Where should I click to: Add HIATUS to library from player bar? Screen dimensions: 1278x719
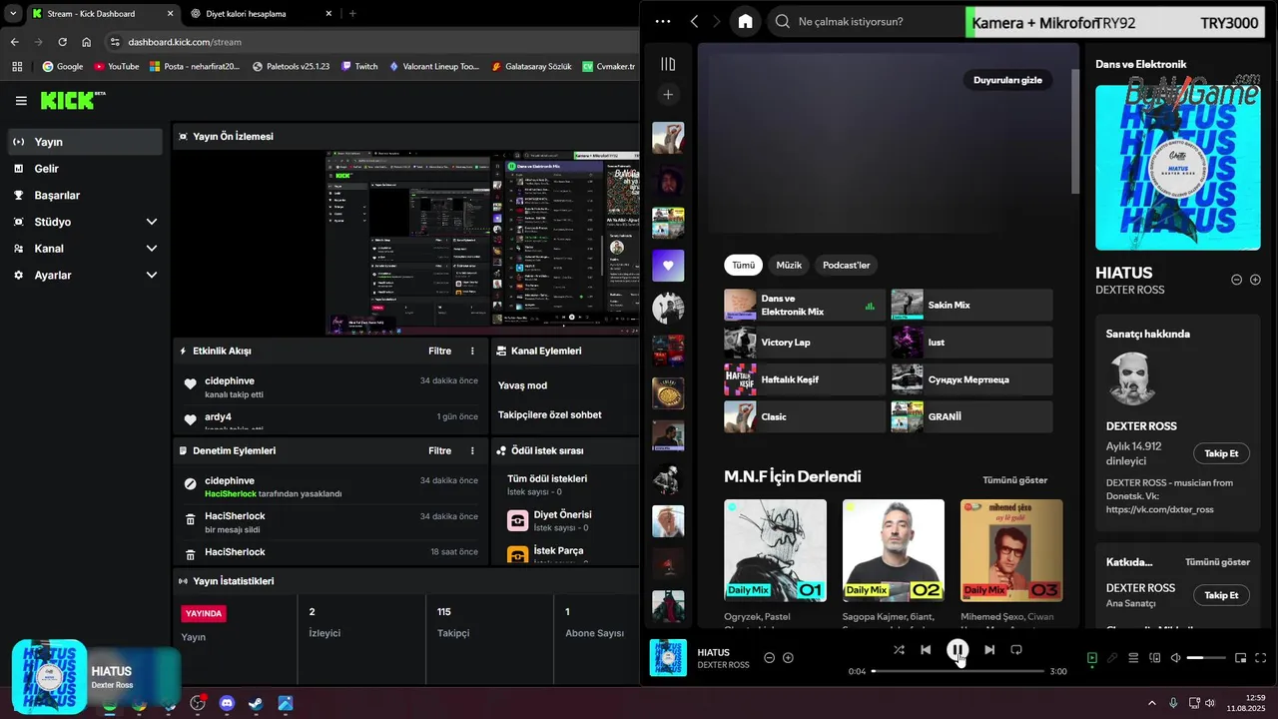click(788, 658)
